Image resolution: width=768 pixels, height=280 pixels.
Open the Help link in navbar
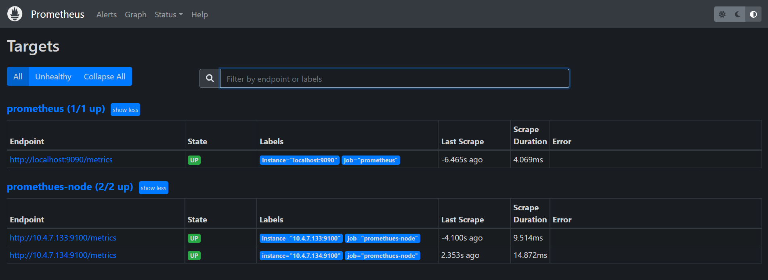pos(199,15)
